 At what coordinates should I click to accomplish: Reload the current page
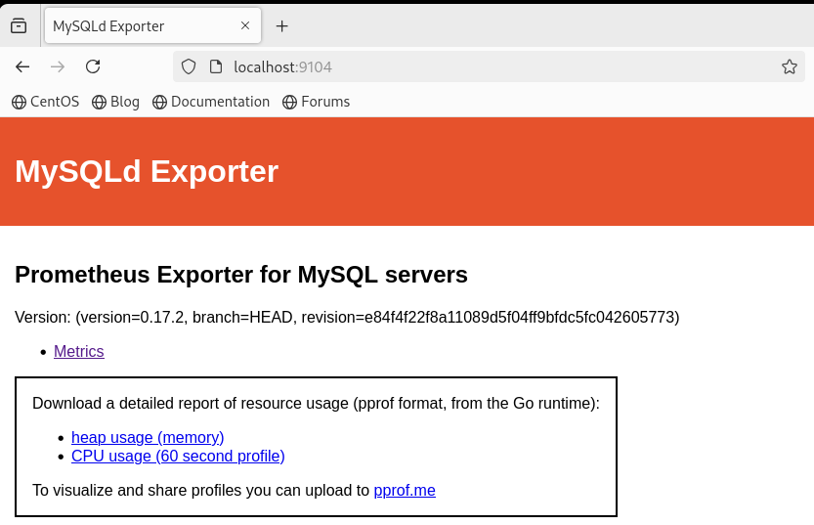pos(93,66)
